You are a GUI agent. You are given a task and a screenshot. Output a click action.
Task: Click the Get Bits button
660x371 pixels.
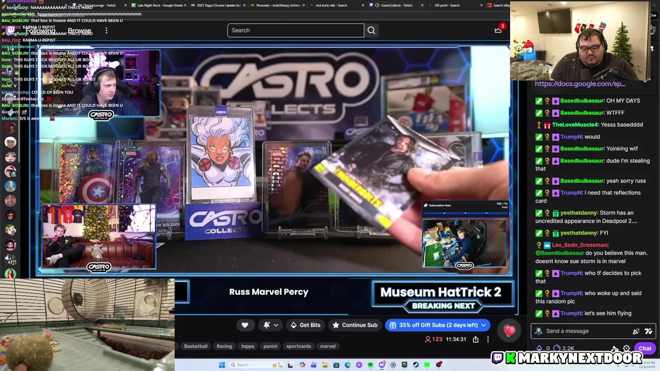point(305,325)
